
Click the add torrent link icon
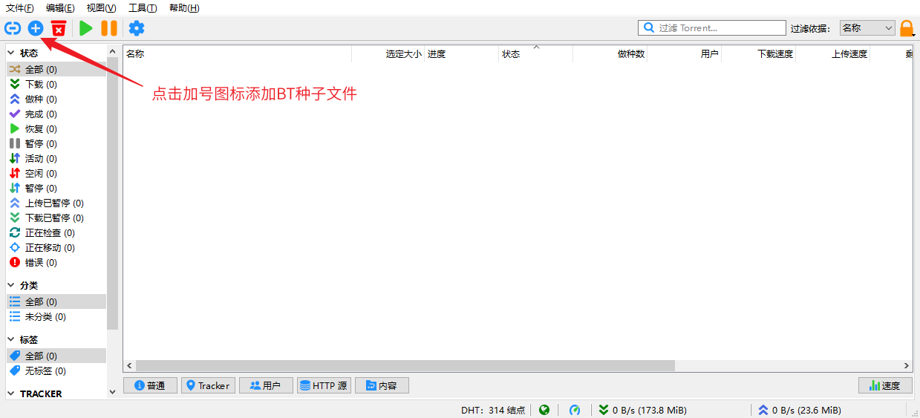point(13,28)
